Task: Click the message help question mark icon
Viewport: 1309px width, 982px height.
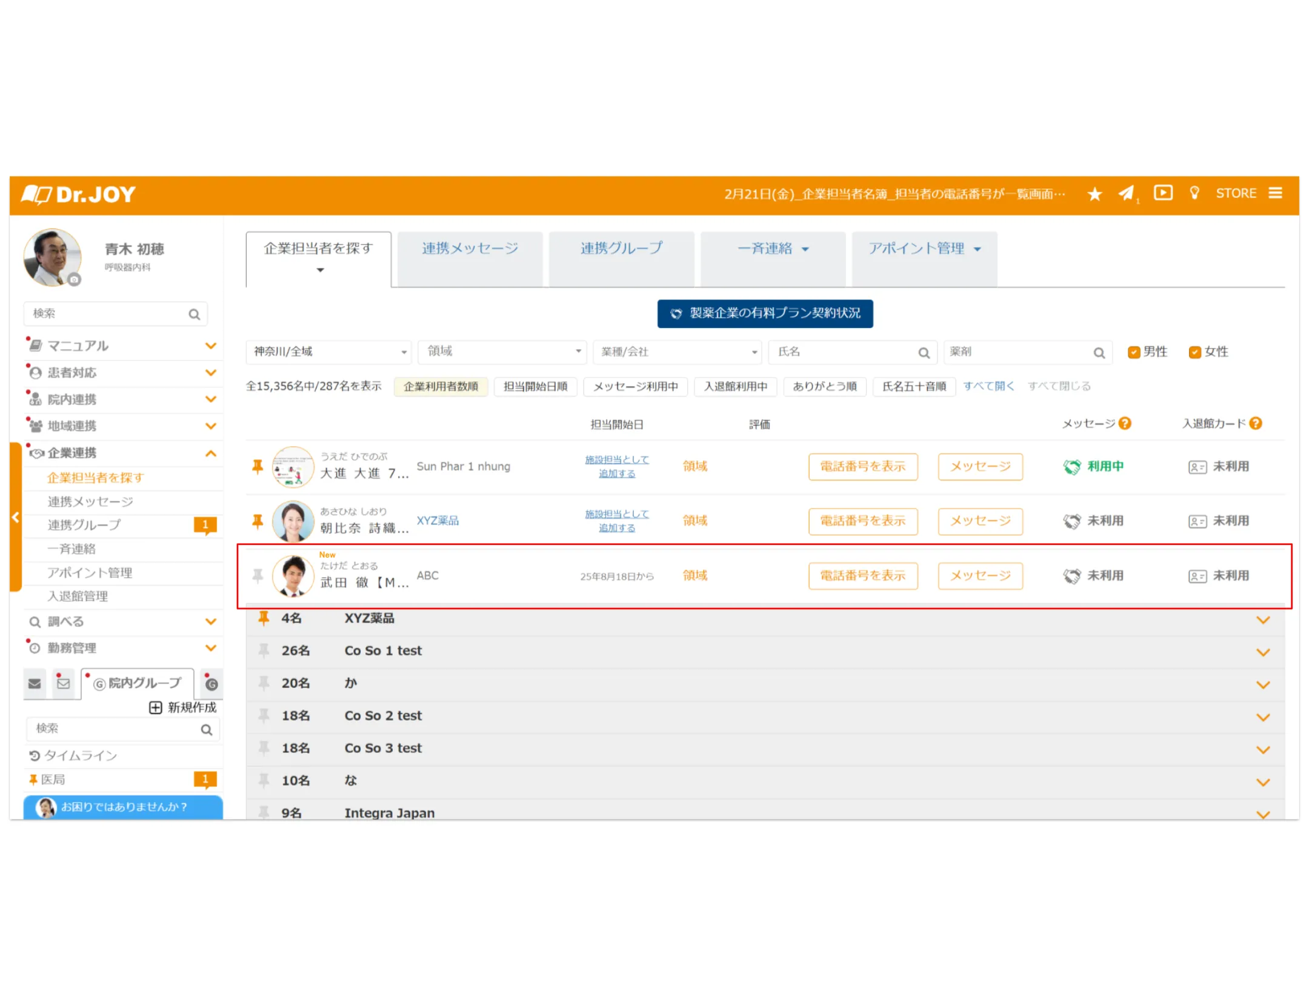Action: point(1125,424)
